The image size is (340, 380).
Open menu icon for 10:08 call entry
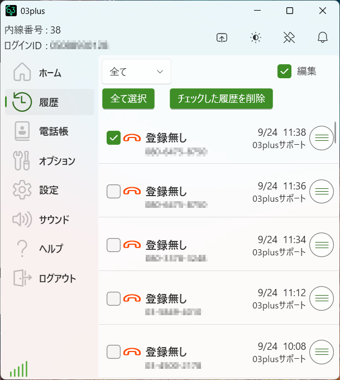pyautogui.click(x=321, y=352)
